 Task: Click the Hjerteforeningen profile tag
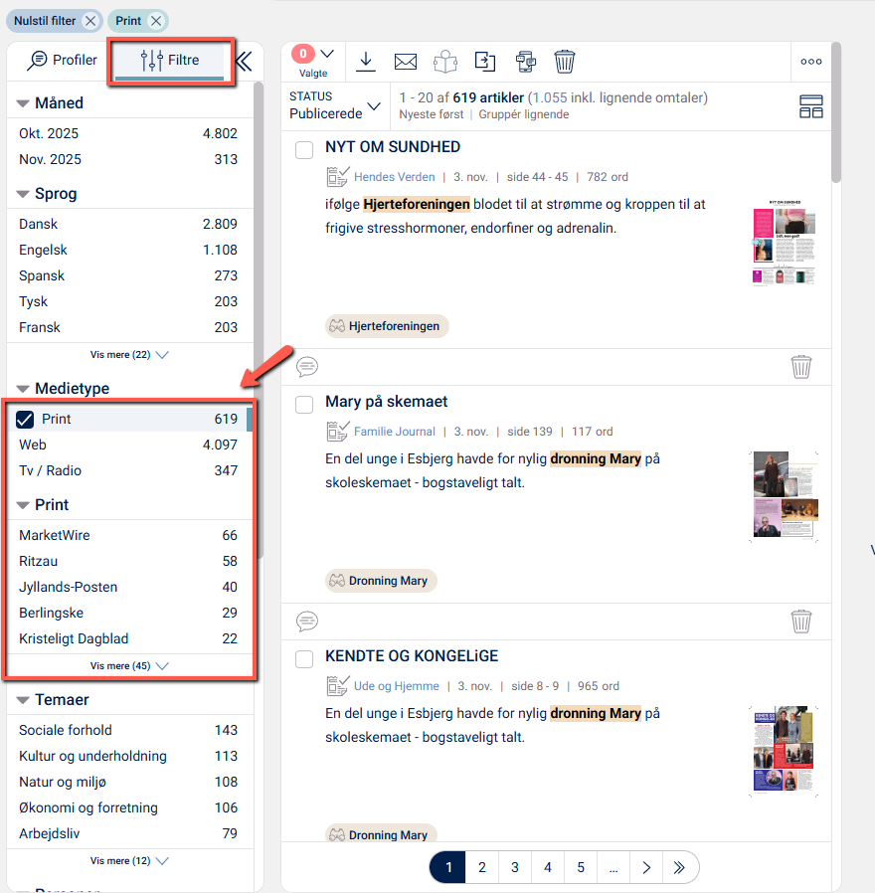387,326
